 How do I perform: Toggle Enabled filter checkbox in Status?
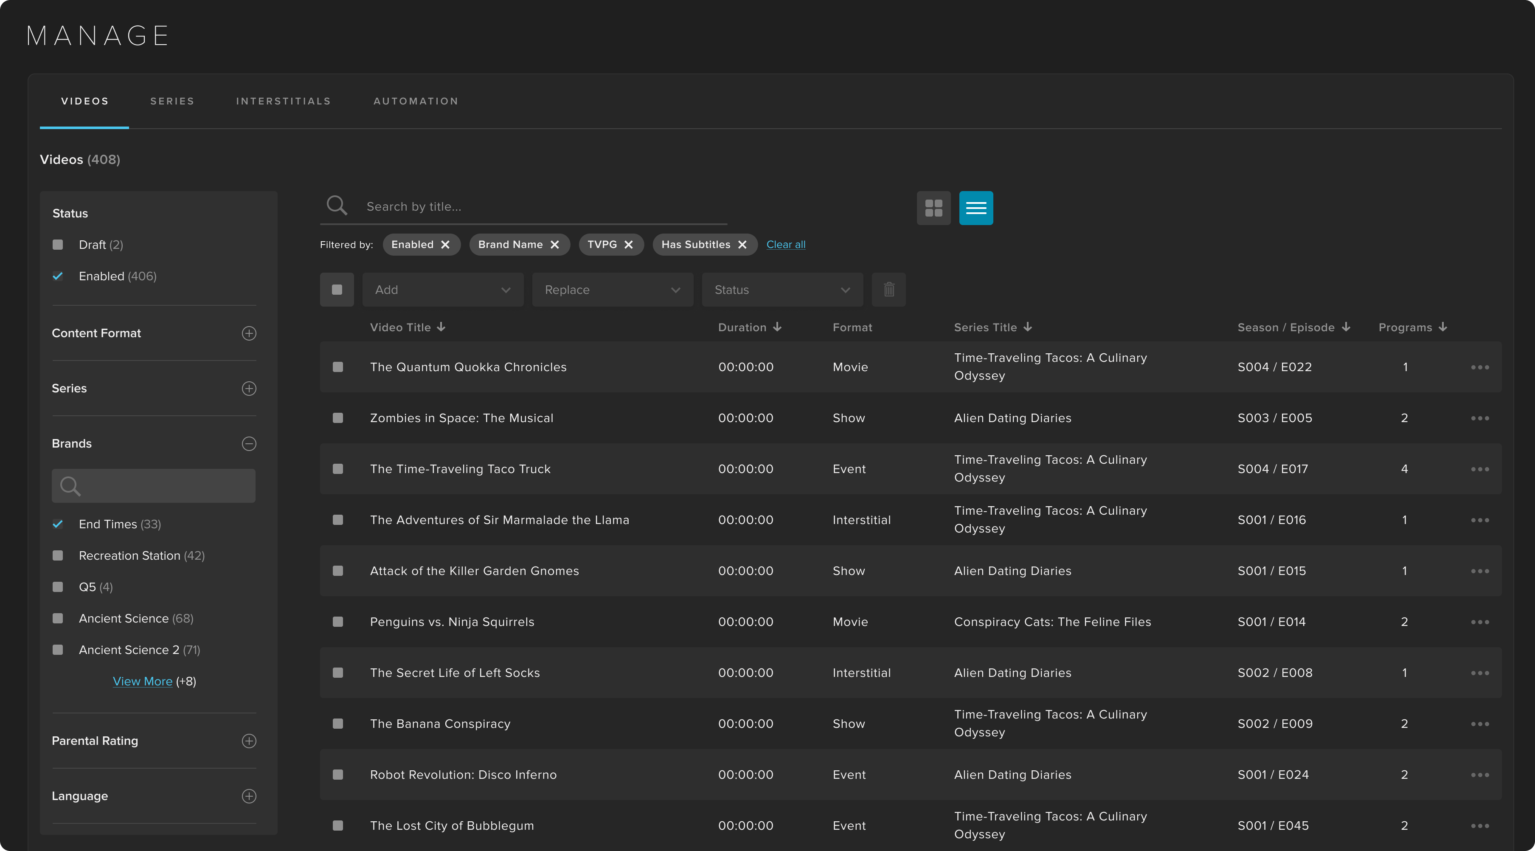(58, 276)
